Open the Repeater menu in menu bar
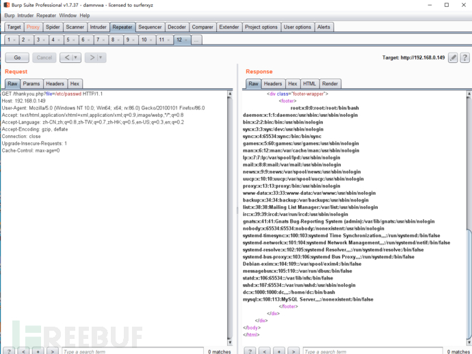The width and height of the screenshot is (472, 354). pyautogui.click(x=46, y=15)
